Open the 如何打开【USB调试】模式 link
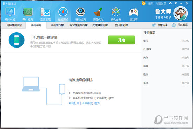 84,103
